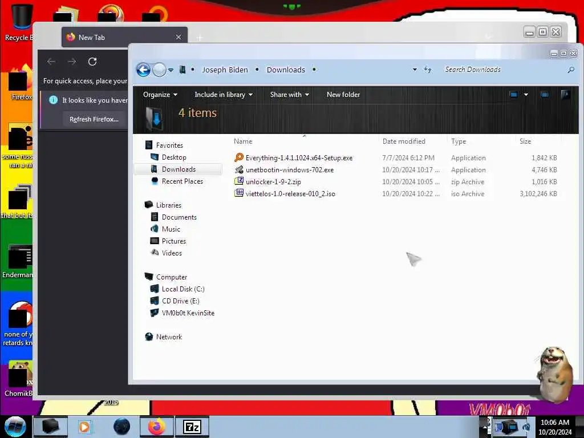
Task: Open the view options dropdown arrow
Action: 526,95
